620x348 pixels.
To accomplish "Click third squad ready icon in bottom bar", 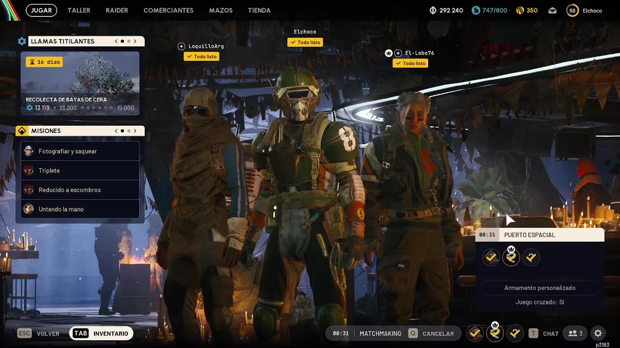I will 515,333.
